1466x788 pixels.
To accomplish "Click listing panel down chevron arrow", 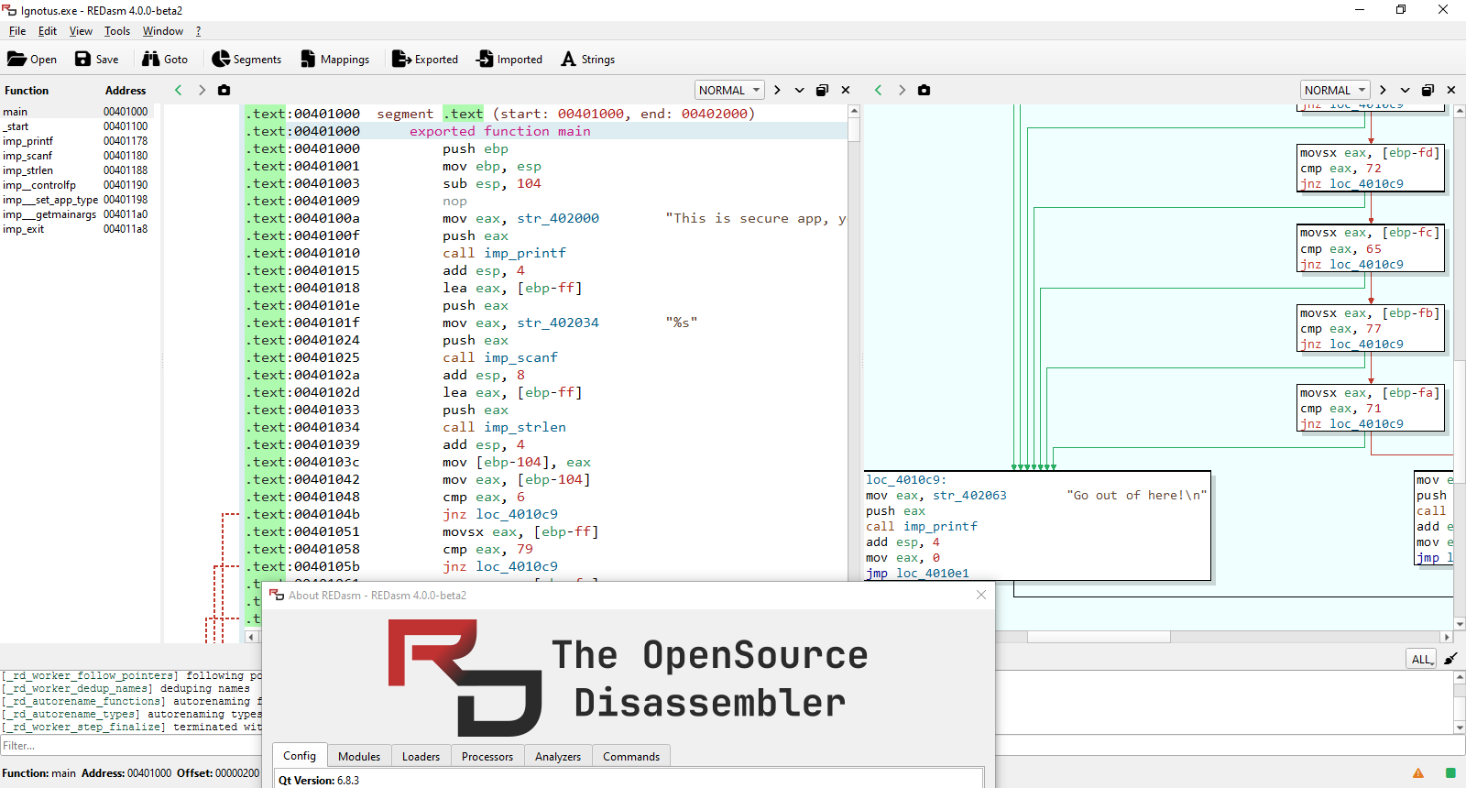I will [x=799, y=90].
